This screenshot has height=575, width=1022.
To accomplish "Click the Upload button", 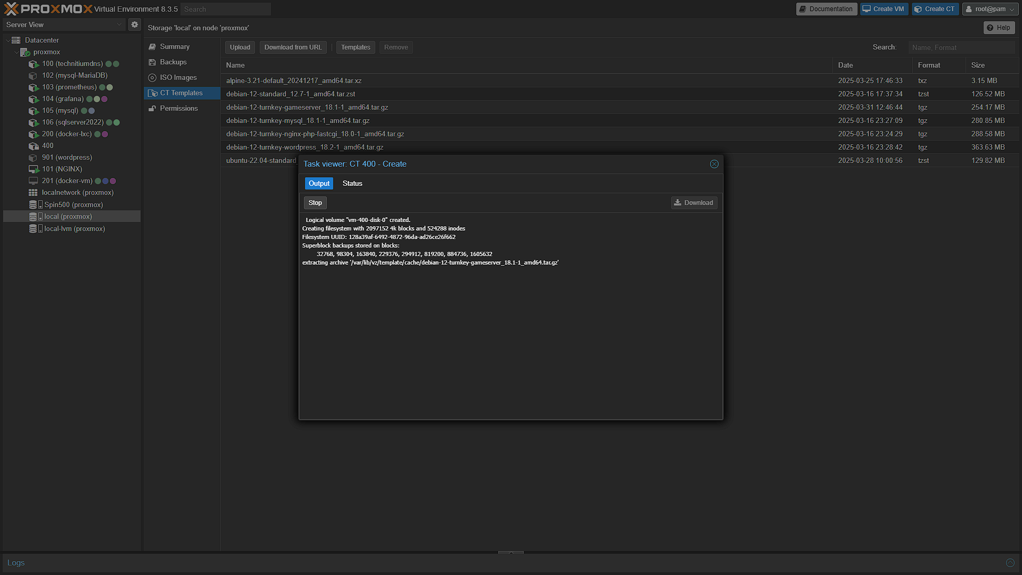I will (x=240, y=47).
